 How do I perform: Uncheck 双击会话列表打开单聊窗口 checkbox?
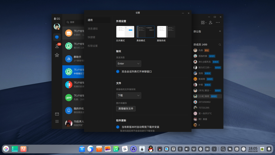click(118, 72)
